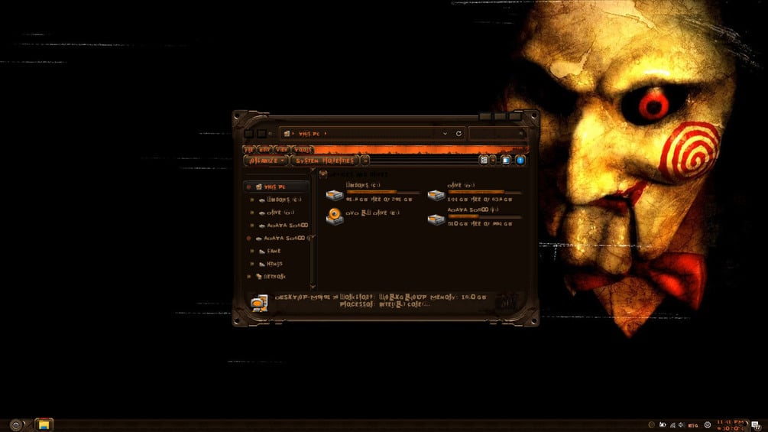The image size is (768, 432).
Task: Click the back navigation arrow button
Action: (249, 133)
